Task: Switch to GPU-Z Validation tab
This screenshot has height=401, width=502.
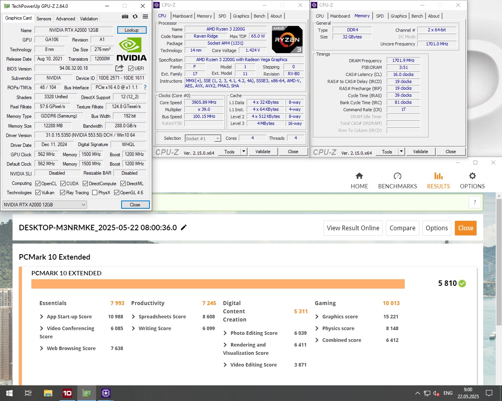Action: [x=89, y=18]
